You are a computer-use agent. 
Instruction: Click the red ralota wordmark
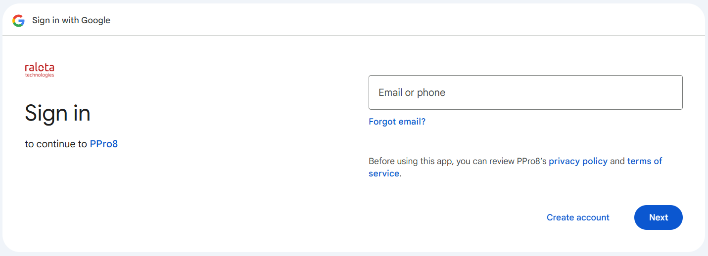point(40,68)
